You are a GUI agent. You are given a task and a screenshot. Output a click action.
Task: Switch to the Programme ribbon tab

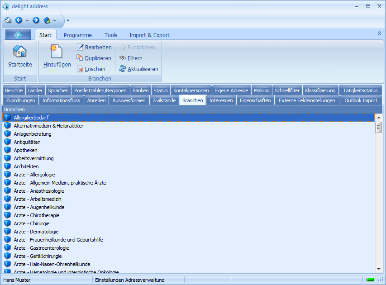pyautogui.click(x=77, y=35)
